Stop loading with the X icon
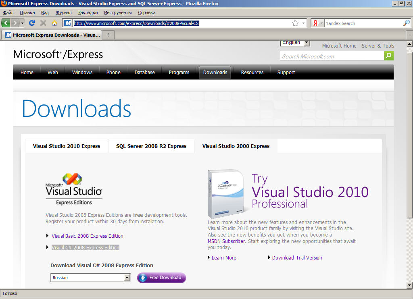Viewport: 413px width, 299px height. tap(43, 23)
